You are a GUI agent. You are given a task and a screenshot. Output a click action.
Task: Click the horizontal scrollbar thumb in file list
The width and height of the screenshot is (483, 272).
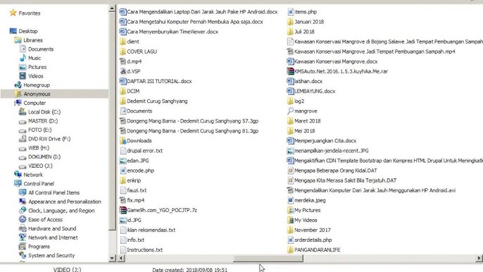click(268, 258)
